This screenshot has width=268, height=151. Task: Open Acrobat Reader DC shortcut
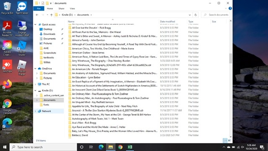[7, 29]
